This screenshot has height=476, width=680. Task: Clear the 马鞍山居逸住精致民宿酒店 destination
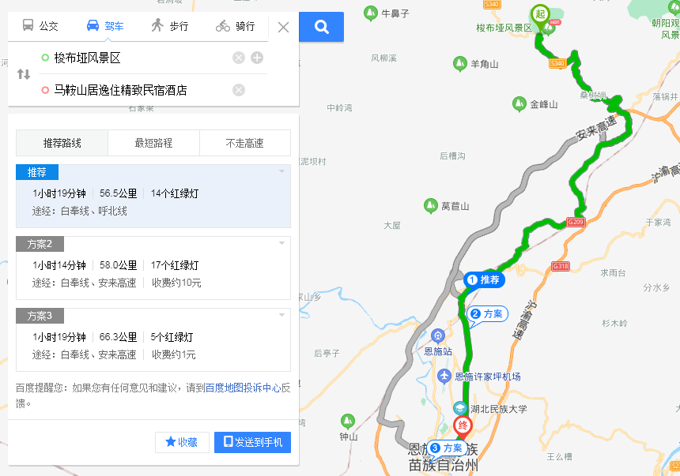coord(239,90)
